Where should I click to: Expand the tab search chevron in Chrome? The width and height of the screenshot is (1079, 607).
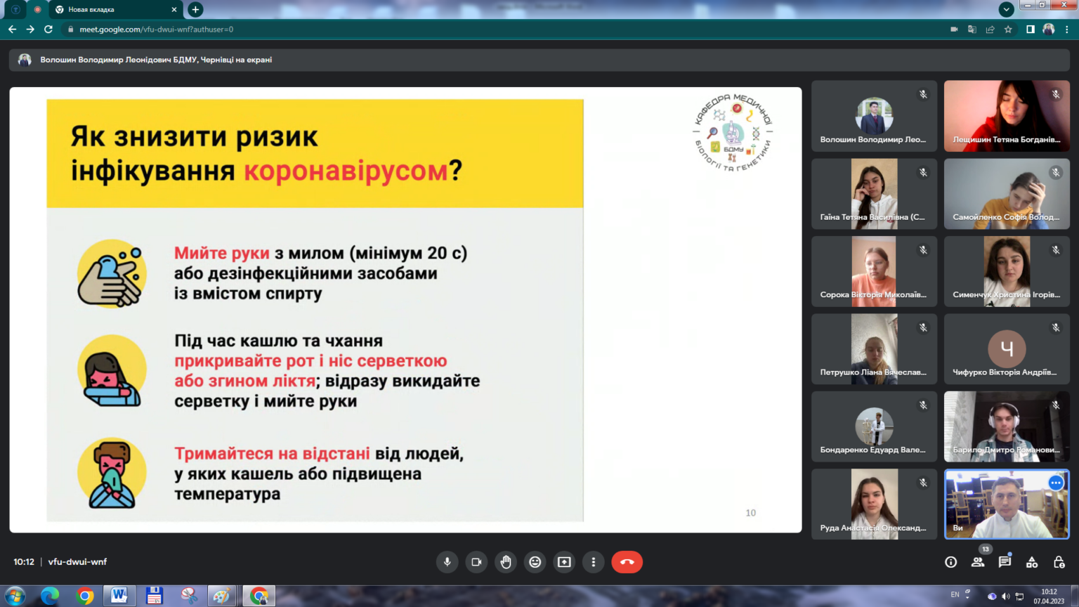pos(1006,9)
